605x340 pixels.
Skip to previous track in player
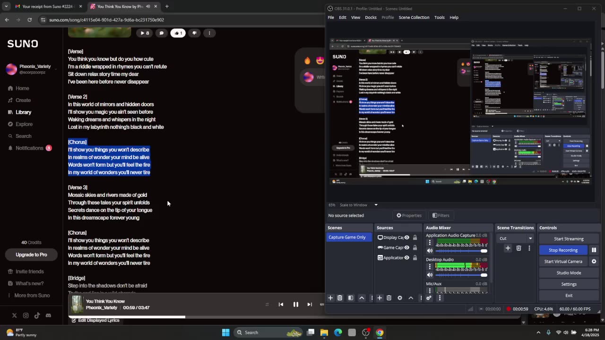point(281,305)
